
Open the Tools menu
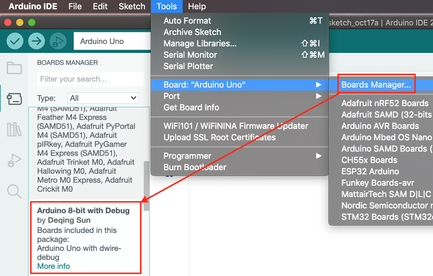(x=167, y=6)
